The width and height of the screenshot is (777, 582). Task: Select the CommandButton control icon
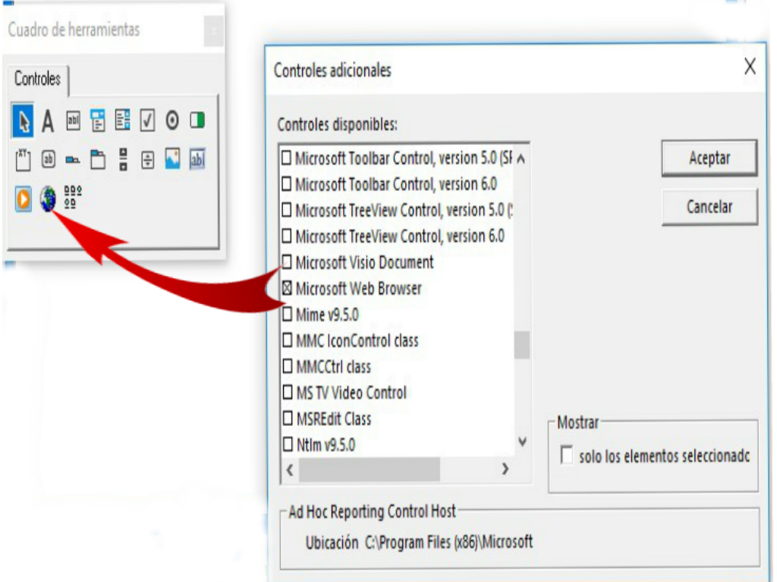48,159
